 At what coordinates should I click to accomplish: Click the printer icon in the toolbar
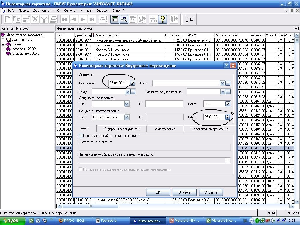tap(53, 20)
